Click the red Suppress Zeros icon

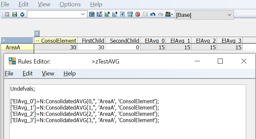point(138,15)
